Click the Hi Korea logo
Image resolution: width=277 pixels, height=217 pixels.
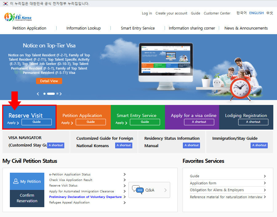coord(18,17)
